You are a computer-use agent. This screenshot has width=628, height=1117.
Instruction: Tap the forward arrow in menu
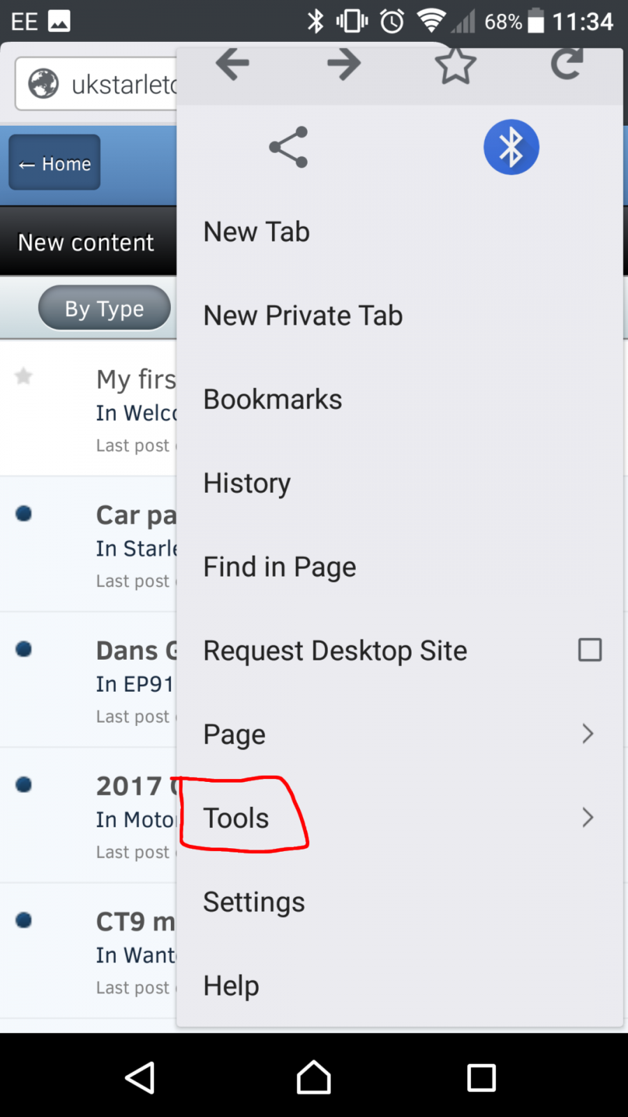(x=343, y=64)
